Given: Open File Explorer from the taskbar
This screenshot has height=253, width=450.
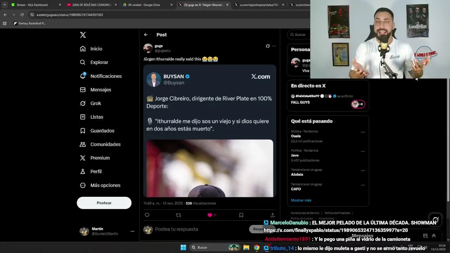Looking at the screenshot, I should point(246,247).
